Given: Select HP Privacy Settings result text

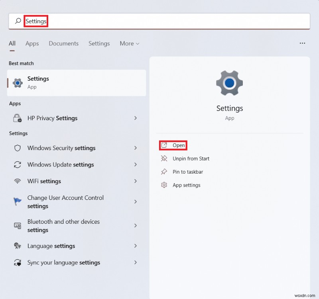Looking at the screenshot, I should point(52,118).
